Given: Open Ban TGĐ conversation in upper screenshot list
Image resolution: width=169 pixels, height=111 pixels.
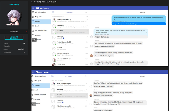Looking at the screenshot, I should coord(70,32).
